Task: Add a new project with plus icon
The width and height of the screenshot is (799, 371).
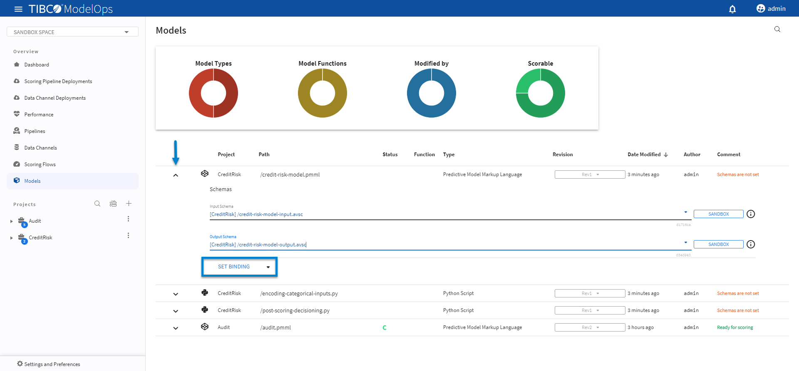Action: point(129,204)
